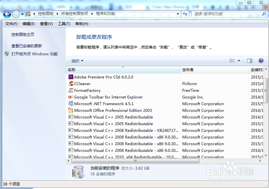Screen dimensions: 269x189
Task: Maximize the Programs and Features window
Action: click(x=249, y=3)
